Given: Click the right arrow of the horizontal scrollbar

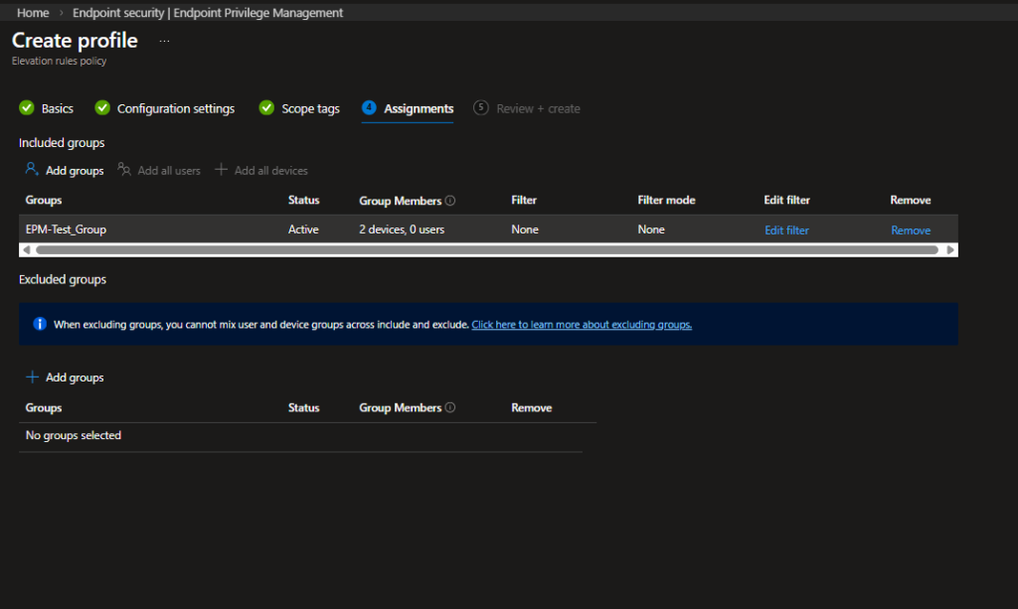Looking at the screenshot, I should point(950,249).
